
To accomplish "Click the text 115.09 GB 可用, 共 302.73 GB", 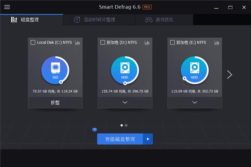I will [x=195, y=91].
